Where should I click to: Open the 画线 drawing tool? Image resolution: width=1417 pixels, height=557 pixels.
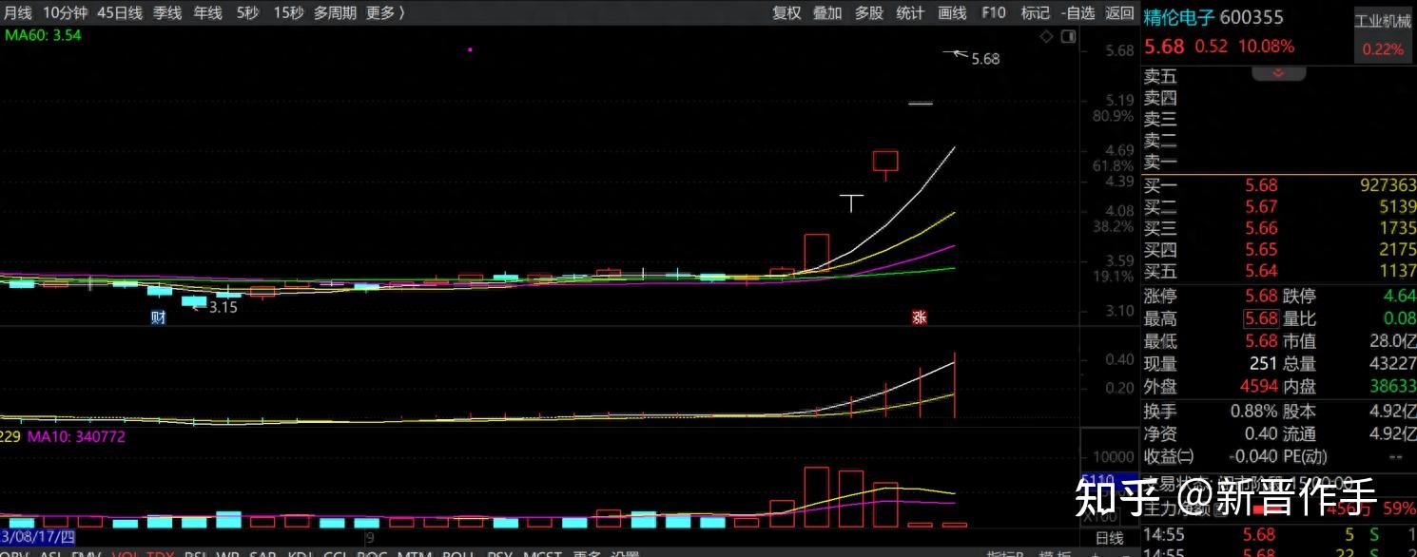point(952,12)
